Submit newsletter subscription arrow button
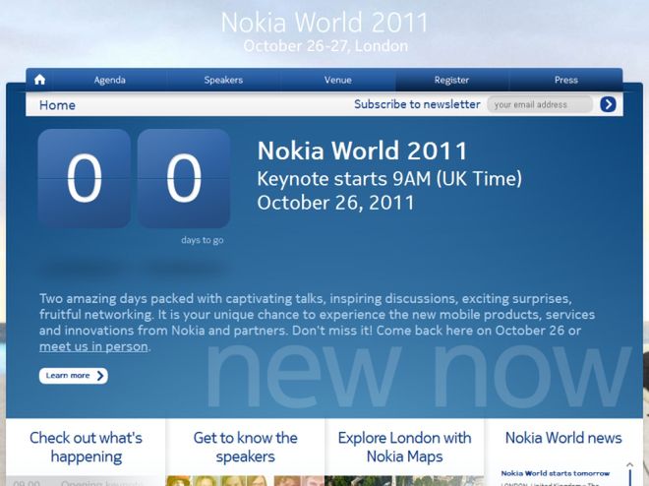649x486 pixels. click(x=608, y=104)
